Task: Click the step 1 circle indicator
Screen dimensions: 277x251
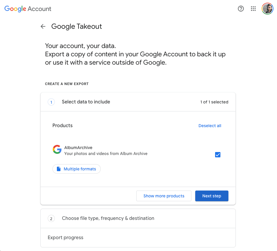Action: pos(51,102)
